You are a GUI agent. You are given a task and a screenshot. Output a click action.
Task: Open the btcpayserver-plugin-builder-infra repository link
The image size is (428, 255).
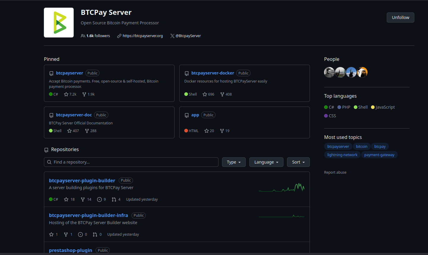tap(88, 216)
